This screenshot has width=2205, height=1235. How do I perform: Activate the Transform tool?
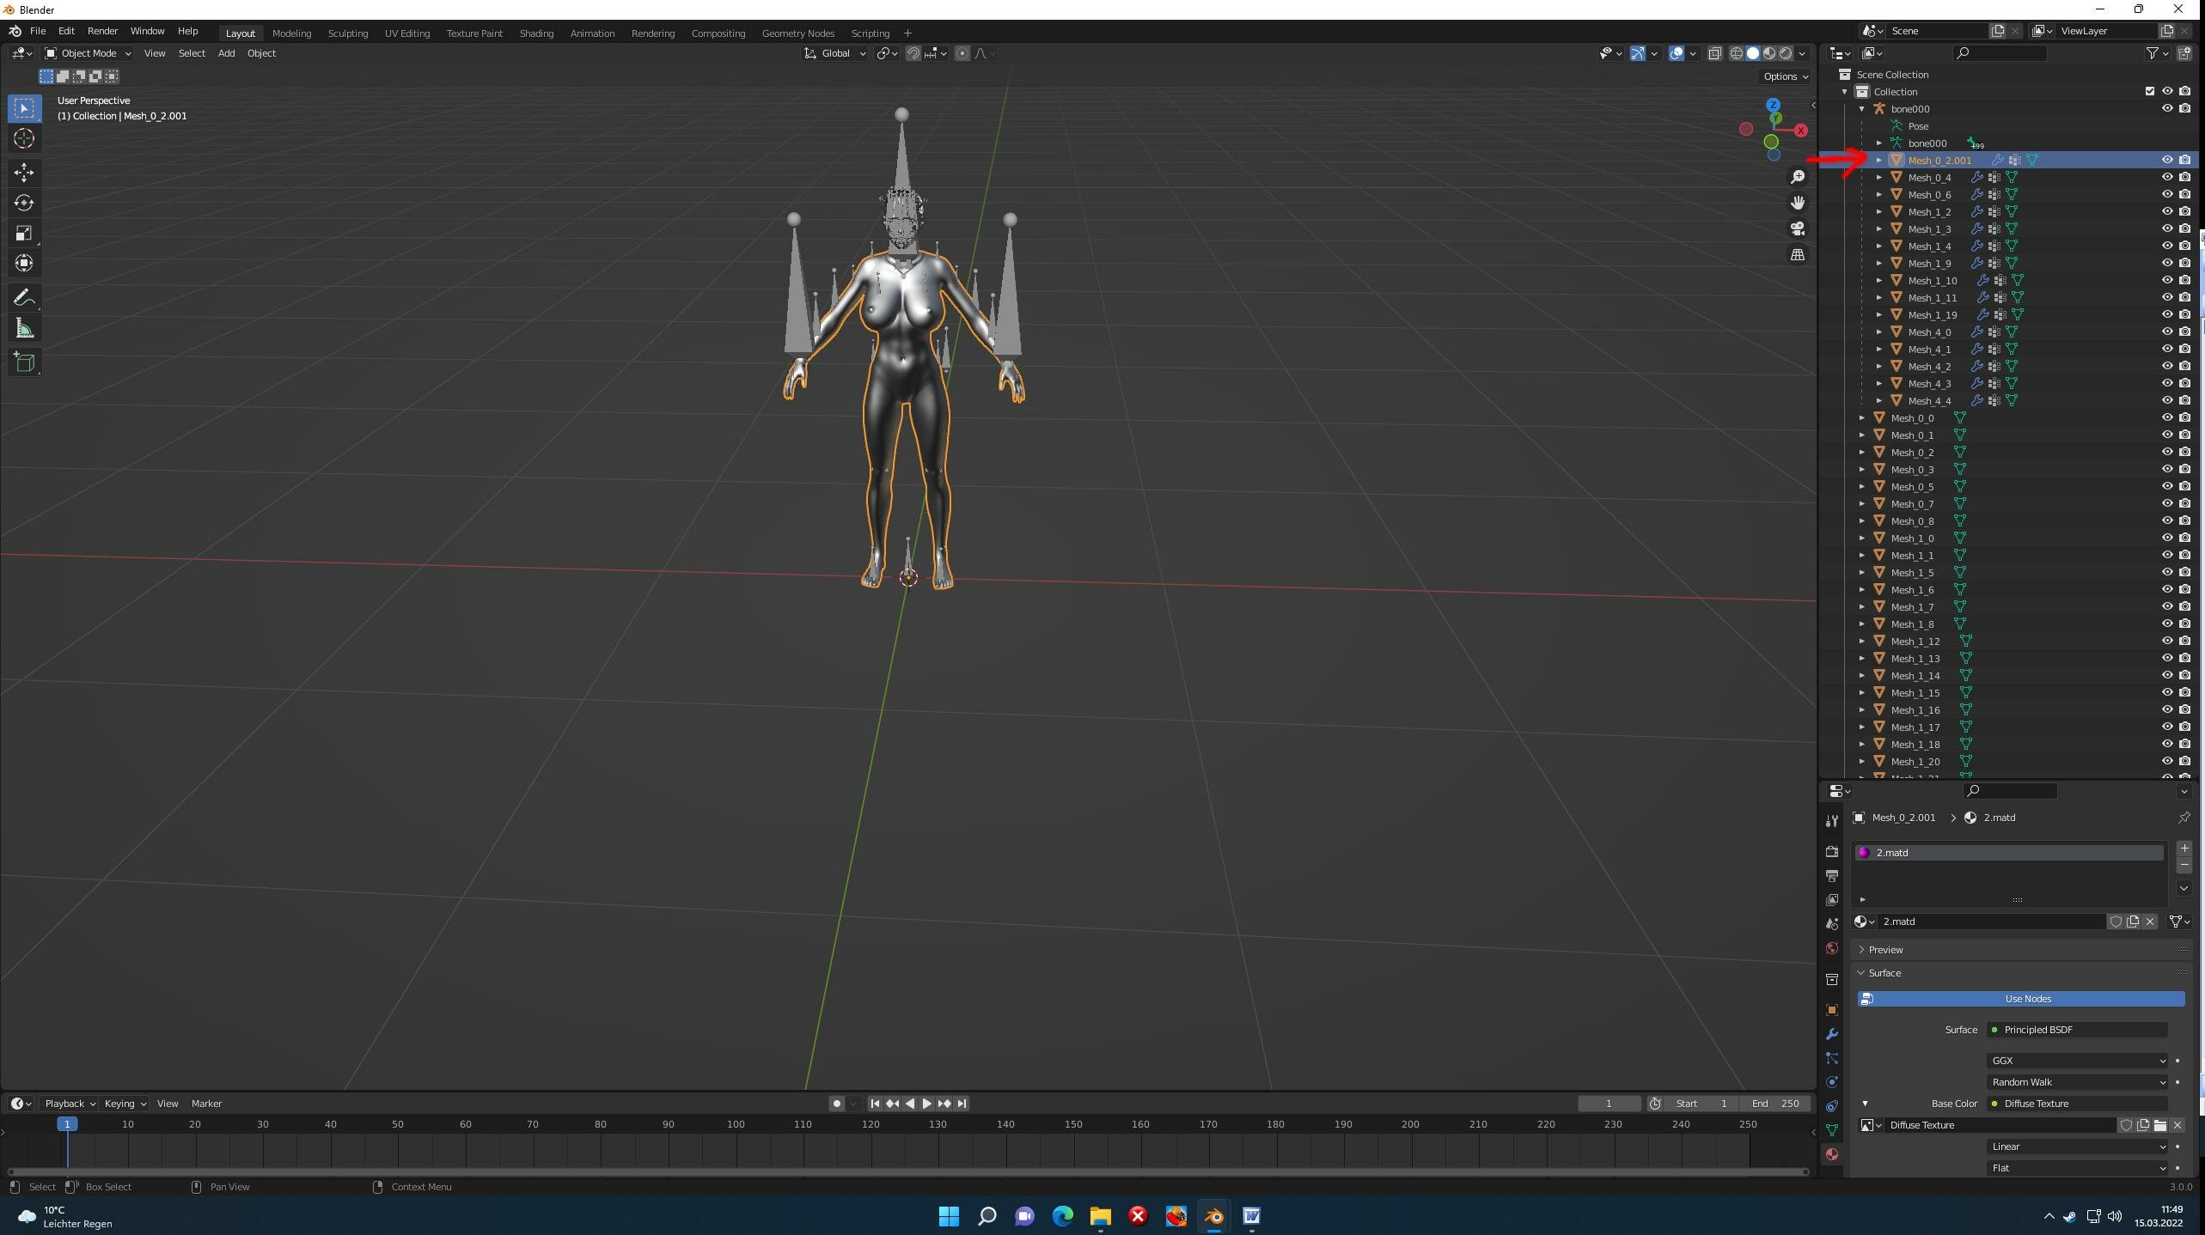pyautogui.click(x=24, y=263)
